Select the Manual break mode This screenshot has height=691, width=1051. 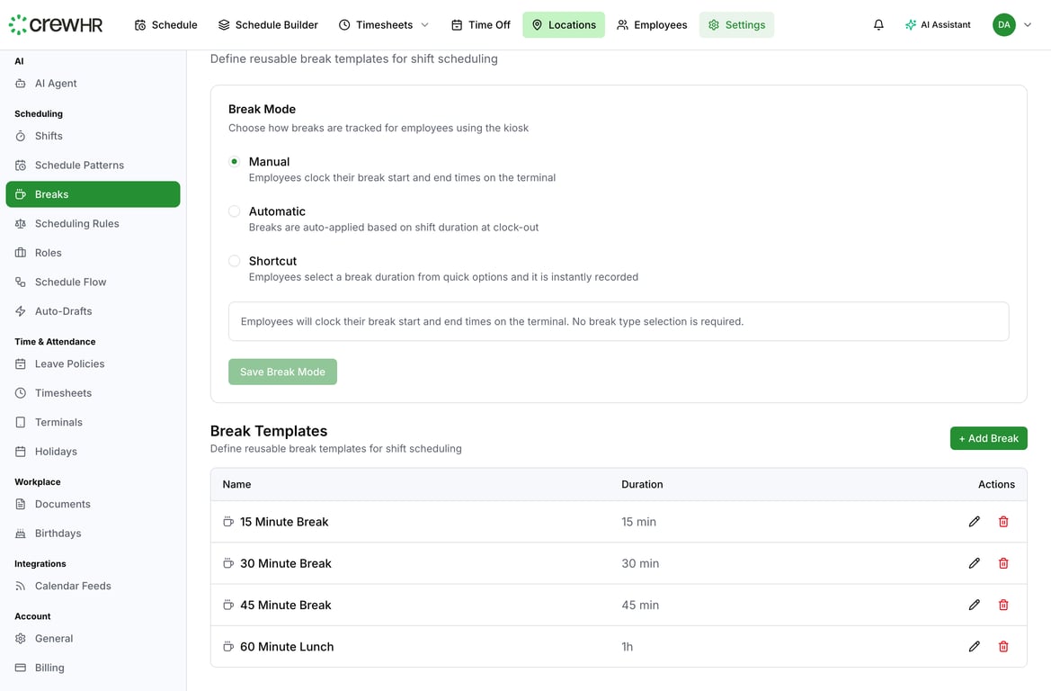tap(234, 161)
